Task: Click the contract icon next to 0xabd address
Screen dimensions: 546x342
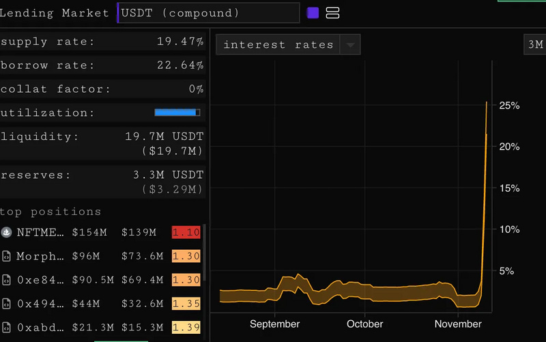Action: tap(7, 327)
